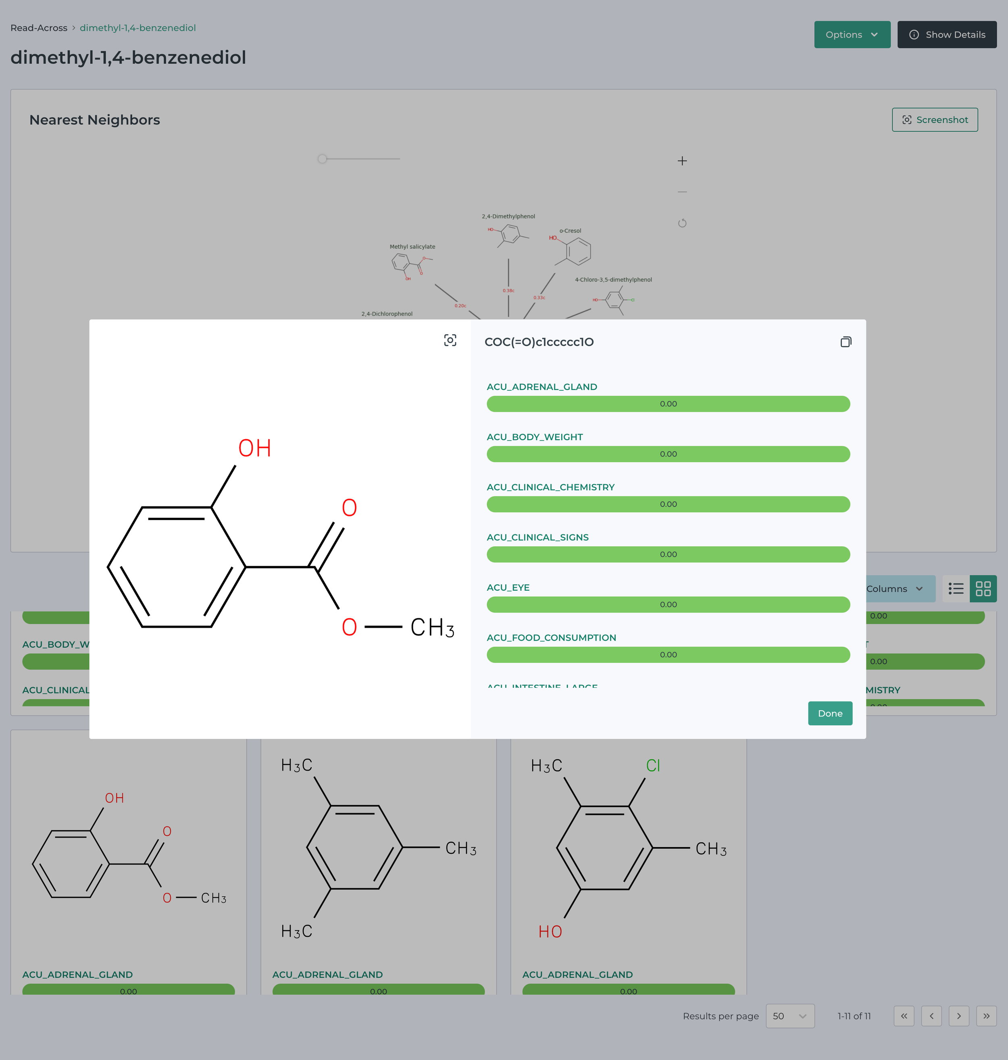
Task: Reset the graph view rotation icon
Action: pyautogui.click(x=682, y=223)
